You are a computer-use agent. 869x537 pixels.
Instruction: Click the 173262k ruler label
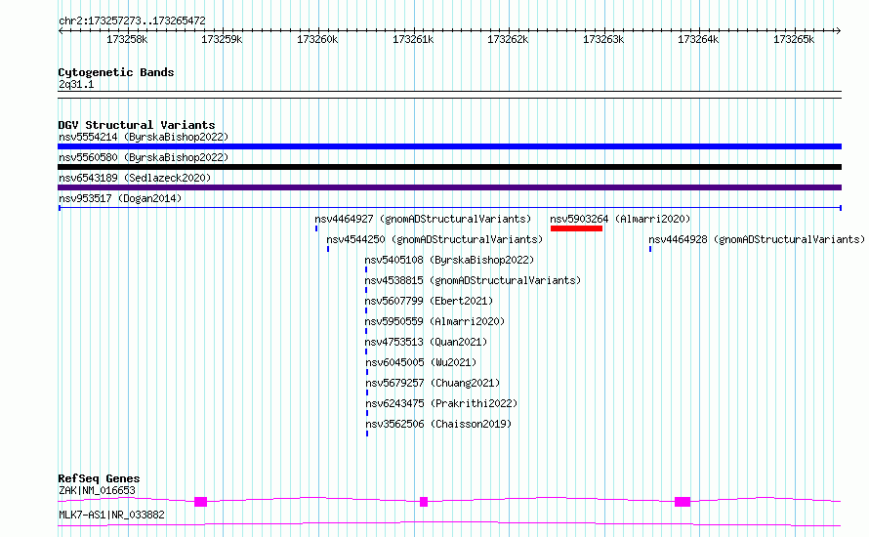tap(508, 39)
